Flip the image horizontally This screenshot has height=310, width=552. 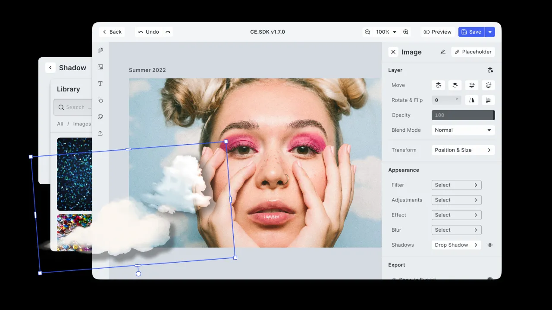(472, 100)
